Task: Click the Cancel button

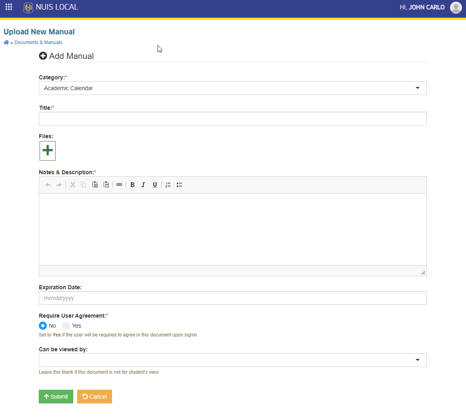Action: 94,397
